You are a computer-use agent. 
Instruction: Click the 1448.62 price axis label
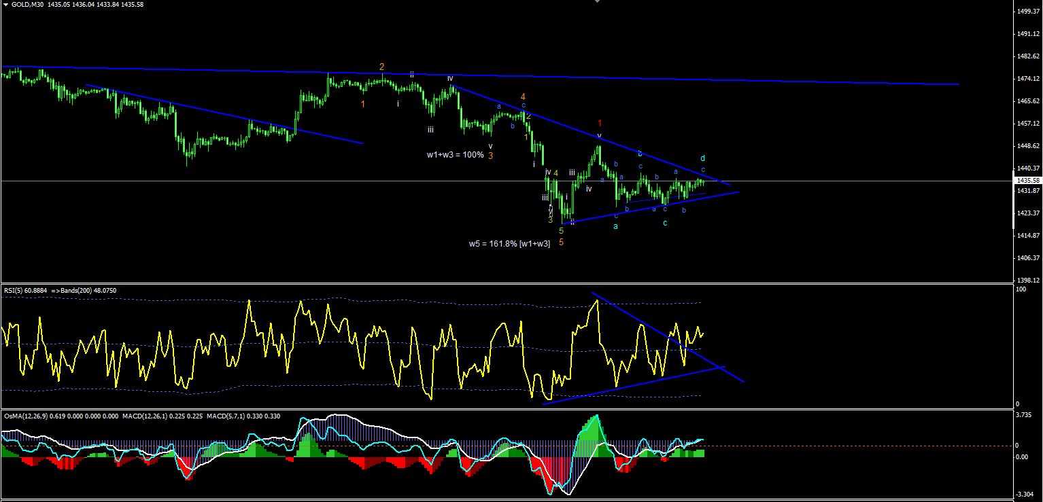coord(1027,146)
